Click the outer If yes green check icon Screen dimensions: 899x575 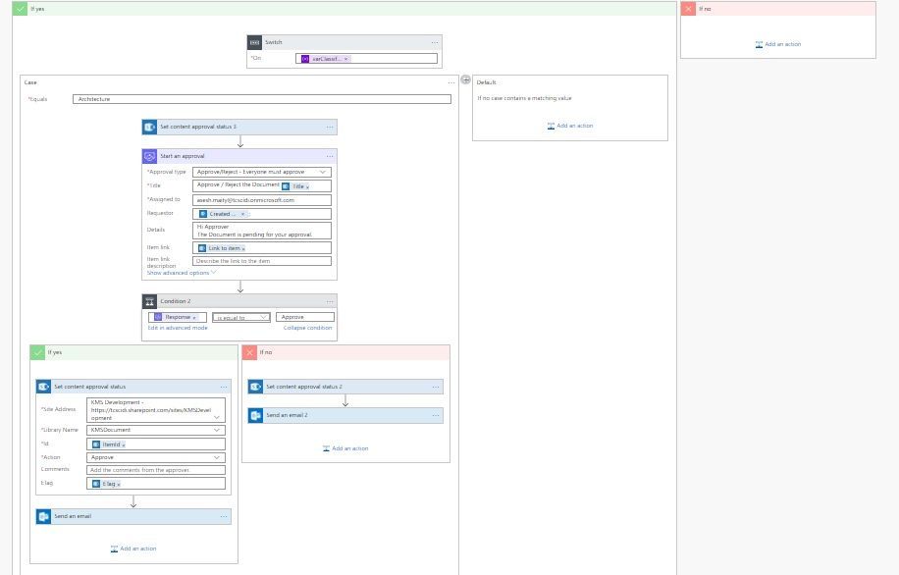pyautogui.click(x=20, y=9)
